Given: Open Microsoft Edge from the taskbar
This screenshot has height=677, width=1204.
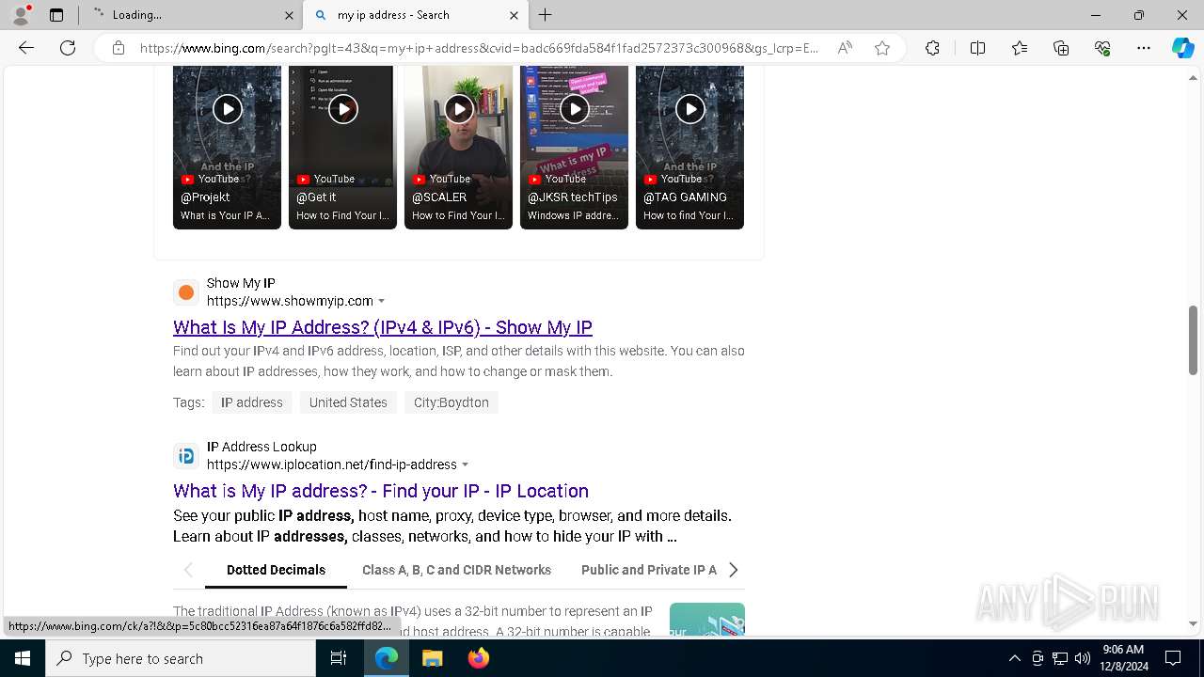Looking at the screenshot, I should (387, 658).
